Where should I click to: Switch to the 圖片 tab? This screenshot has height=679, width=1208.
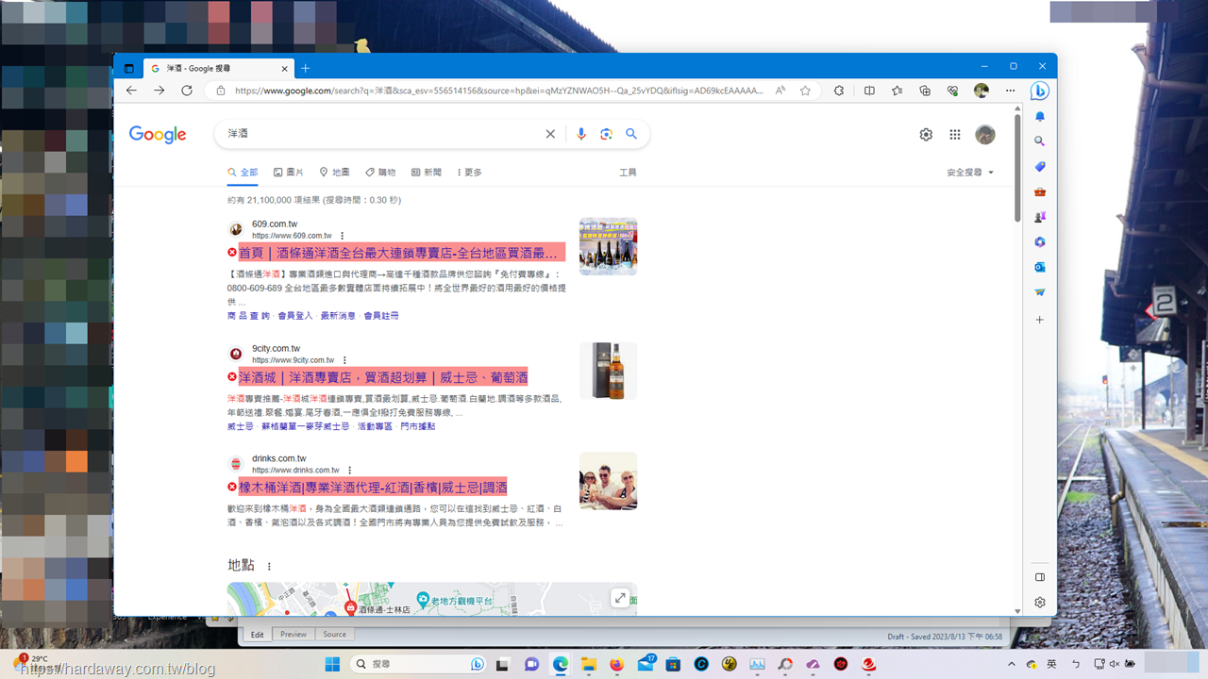point(289,173)
